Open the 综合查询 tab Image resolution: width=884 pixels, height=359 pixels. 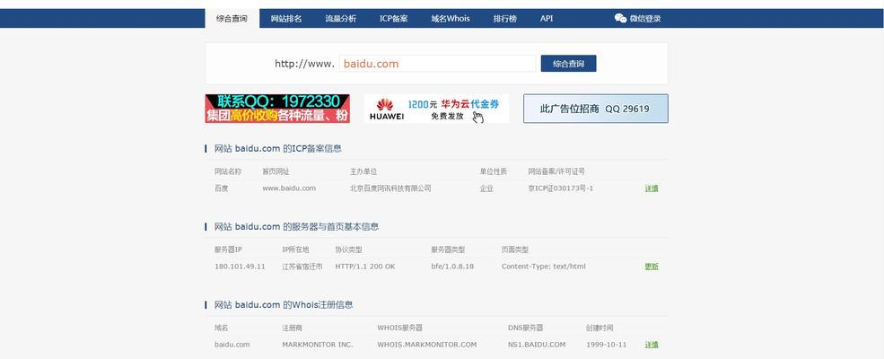(x=232, y=18)
